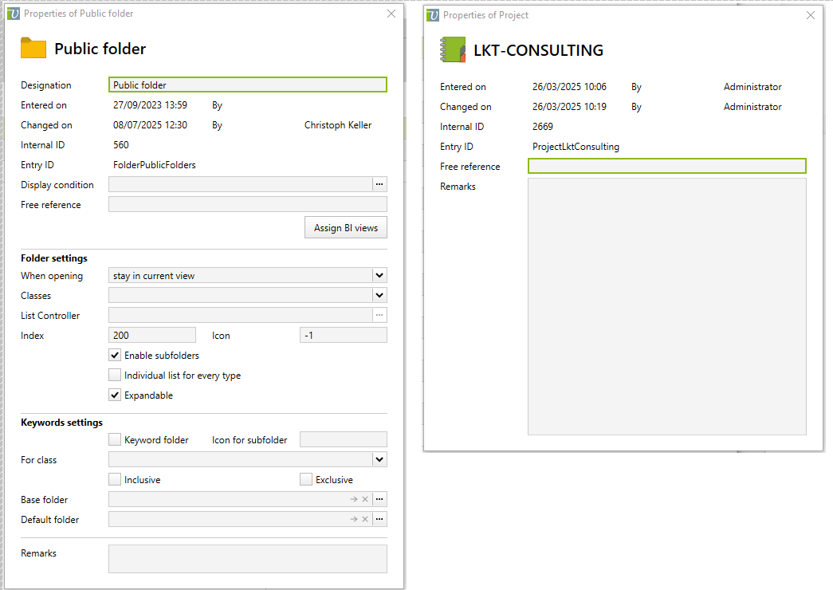833x590 pixels.
Task: Expand the When opening dropdown
Action: [379, 276]
